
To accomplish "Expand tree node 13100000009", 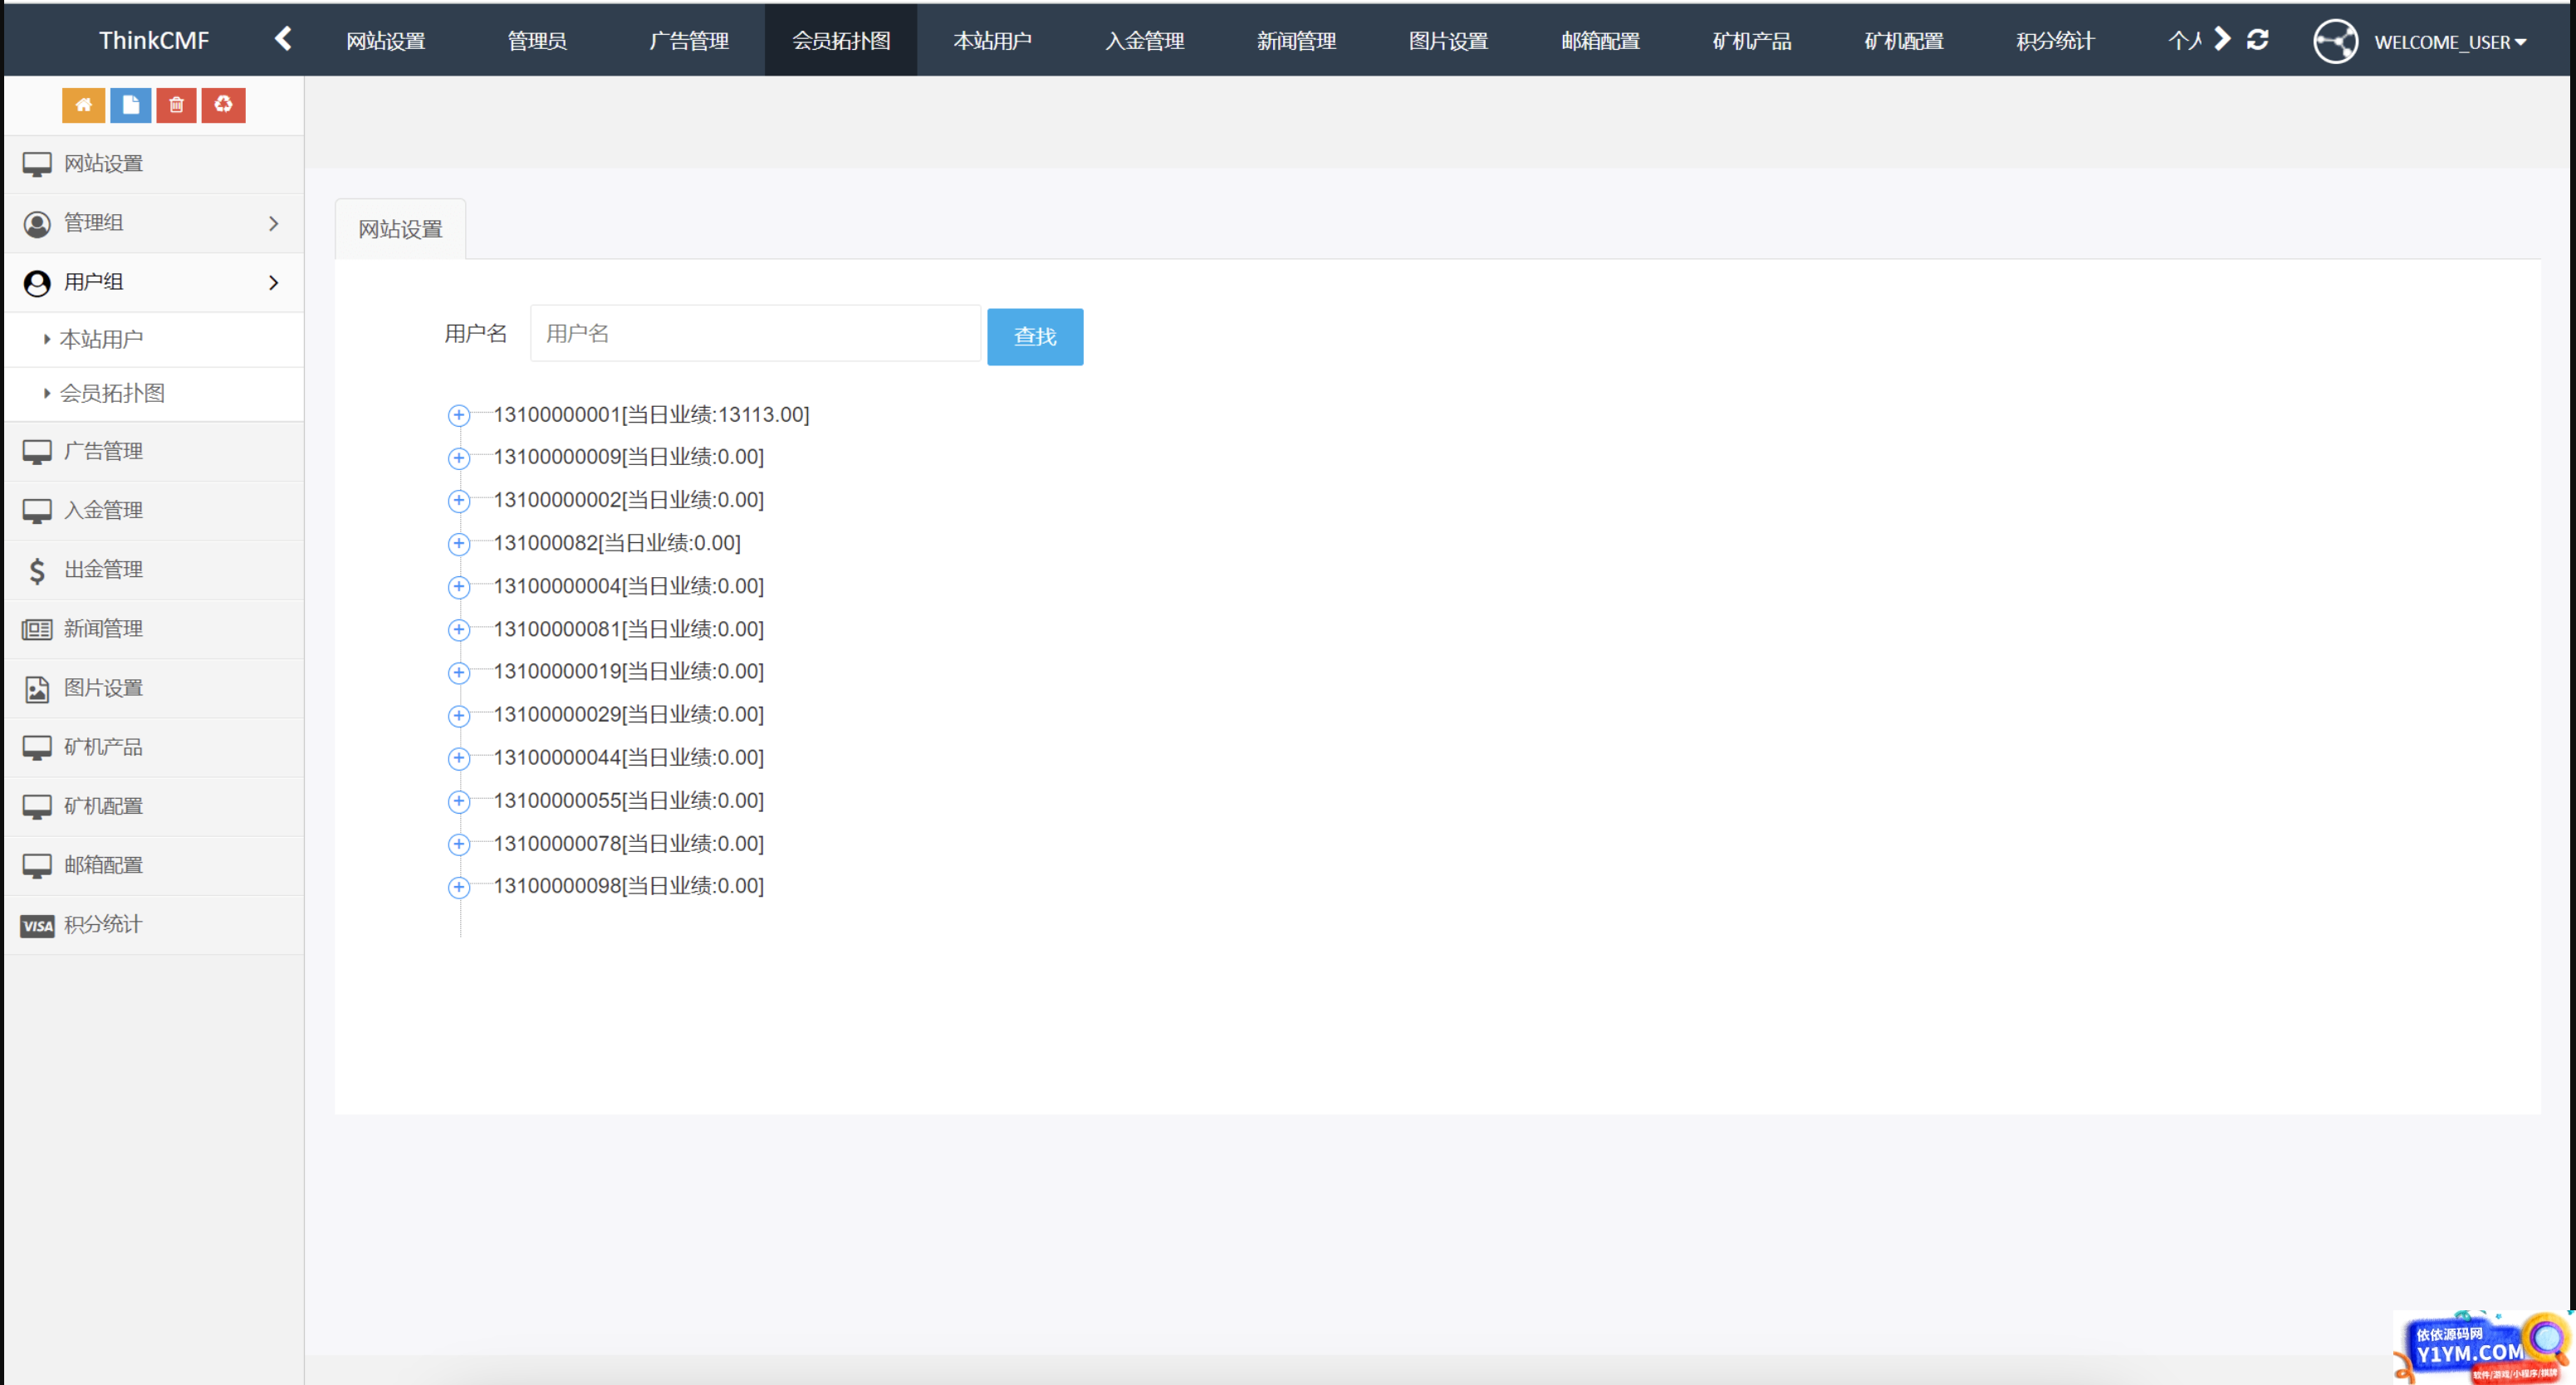I will (459, 458).
